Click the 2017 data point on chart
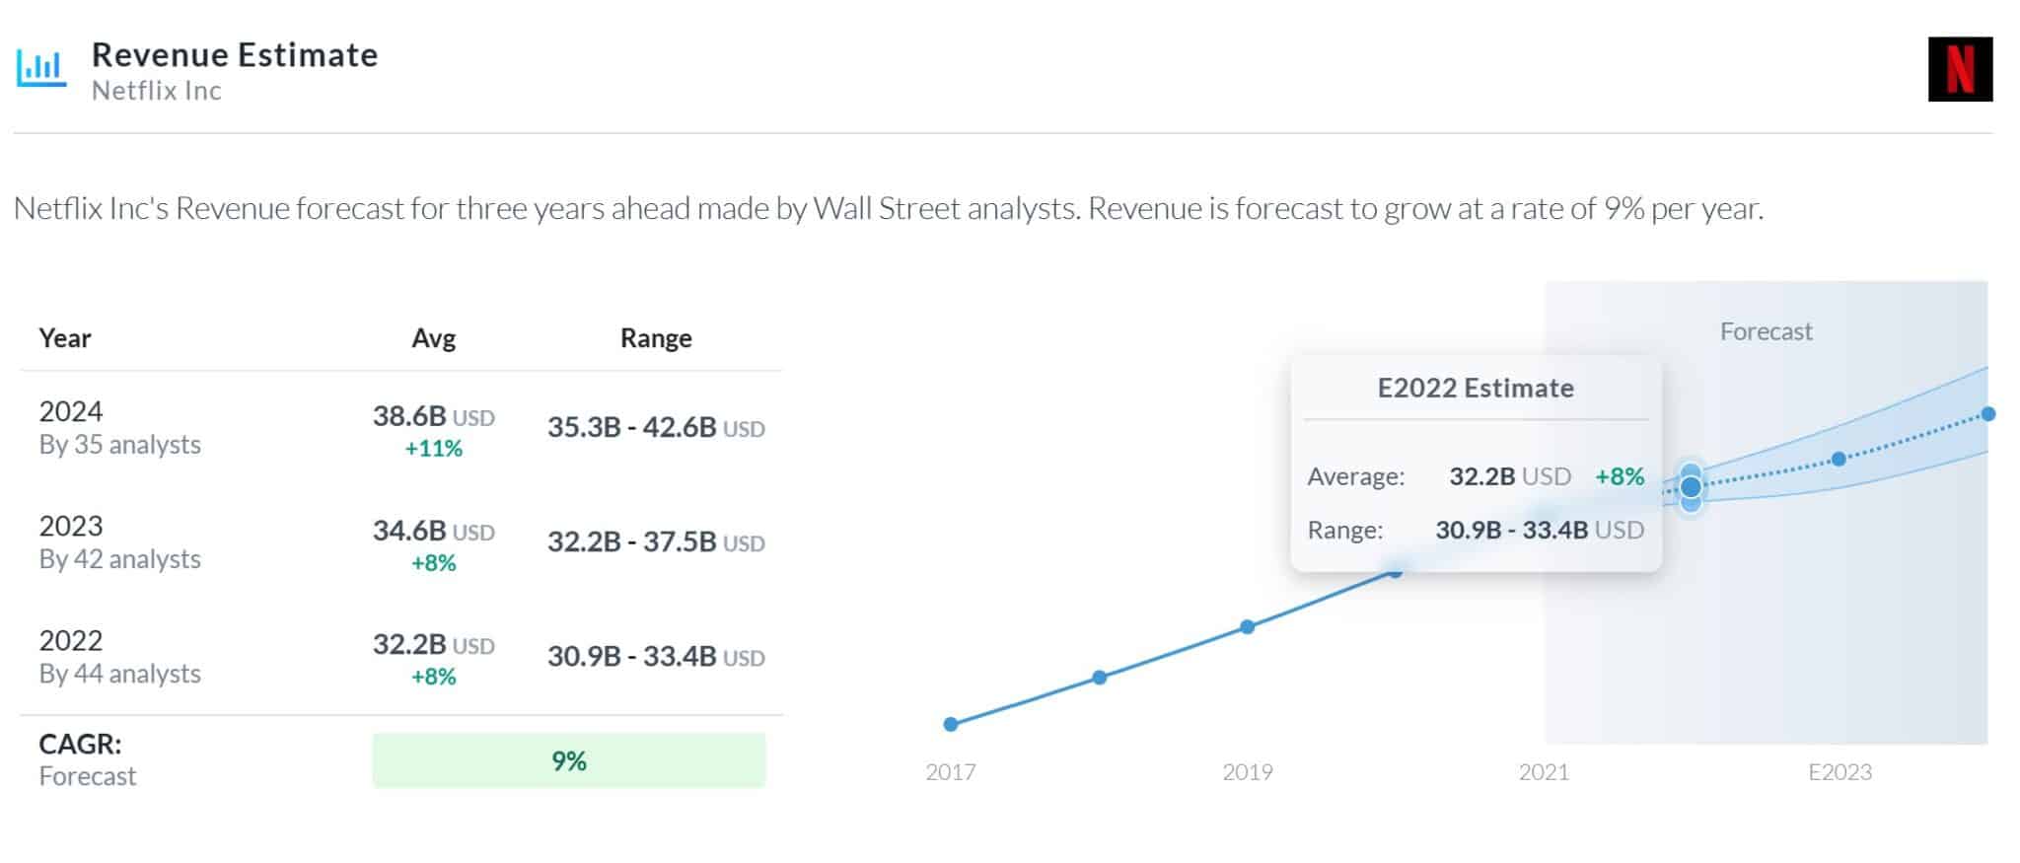 951,724
